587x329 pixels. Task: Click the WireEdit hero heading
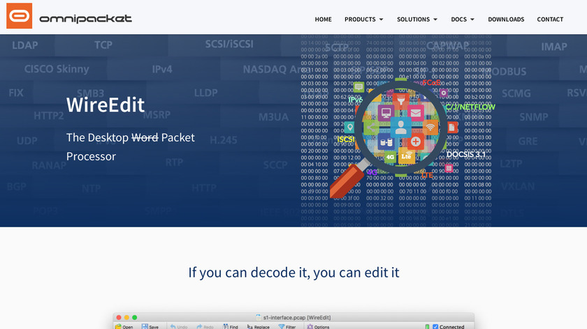pyautogui.click(x=106, y=105)
